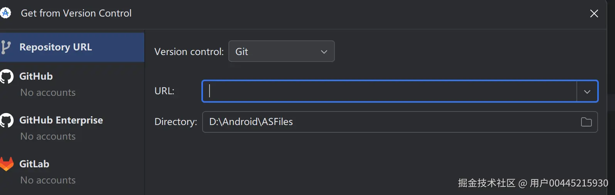This screenshot has width=615, height=195.
Task: Click the branch icon beside Repository URL
Action: tap(5, 47)
